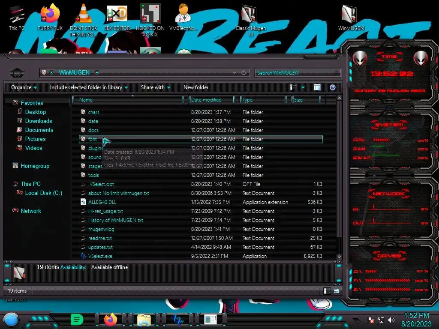Select the chars folder icon
The width and height of the screenshot is (439, 329).
83,112
